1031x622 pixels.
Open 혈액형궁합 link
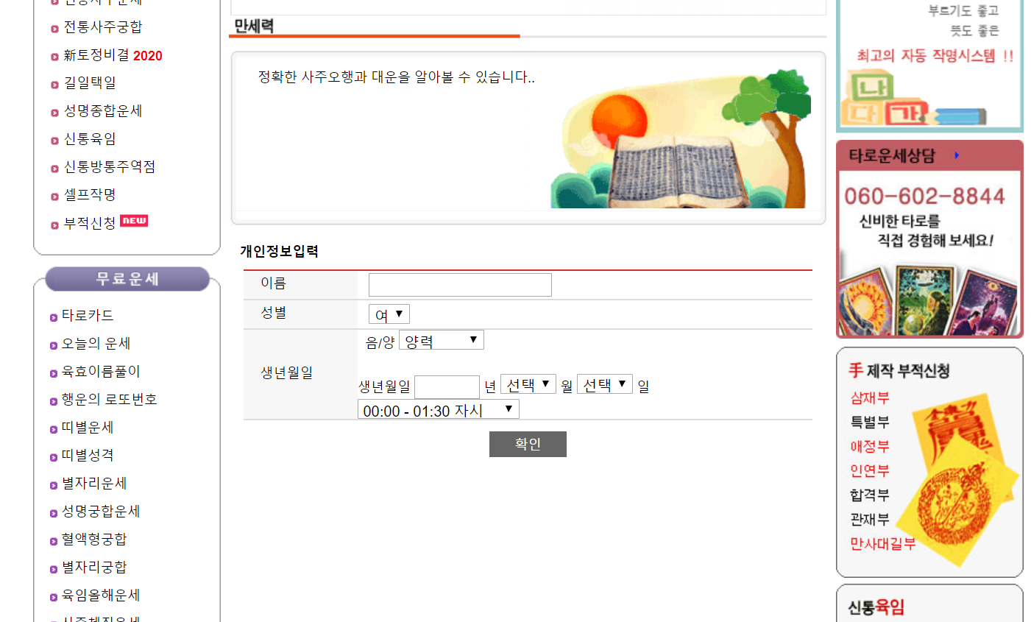click(94, 540)
